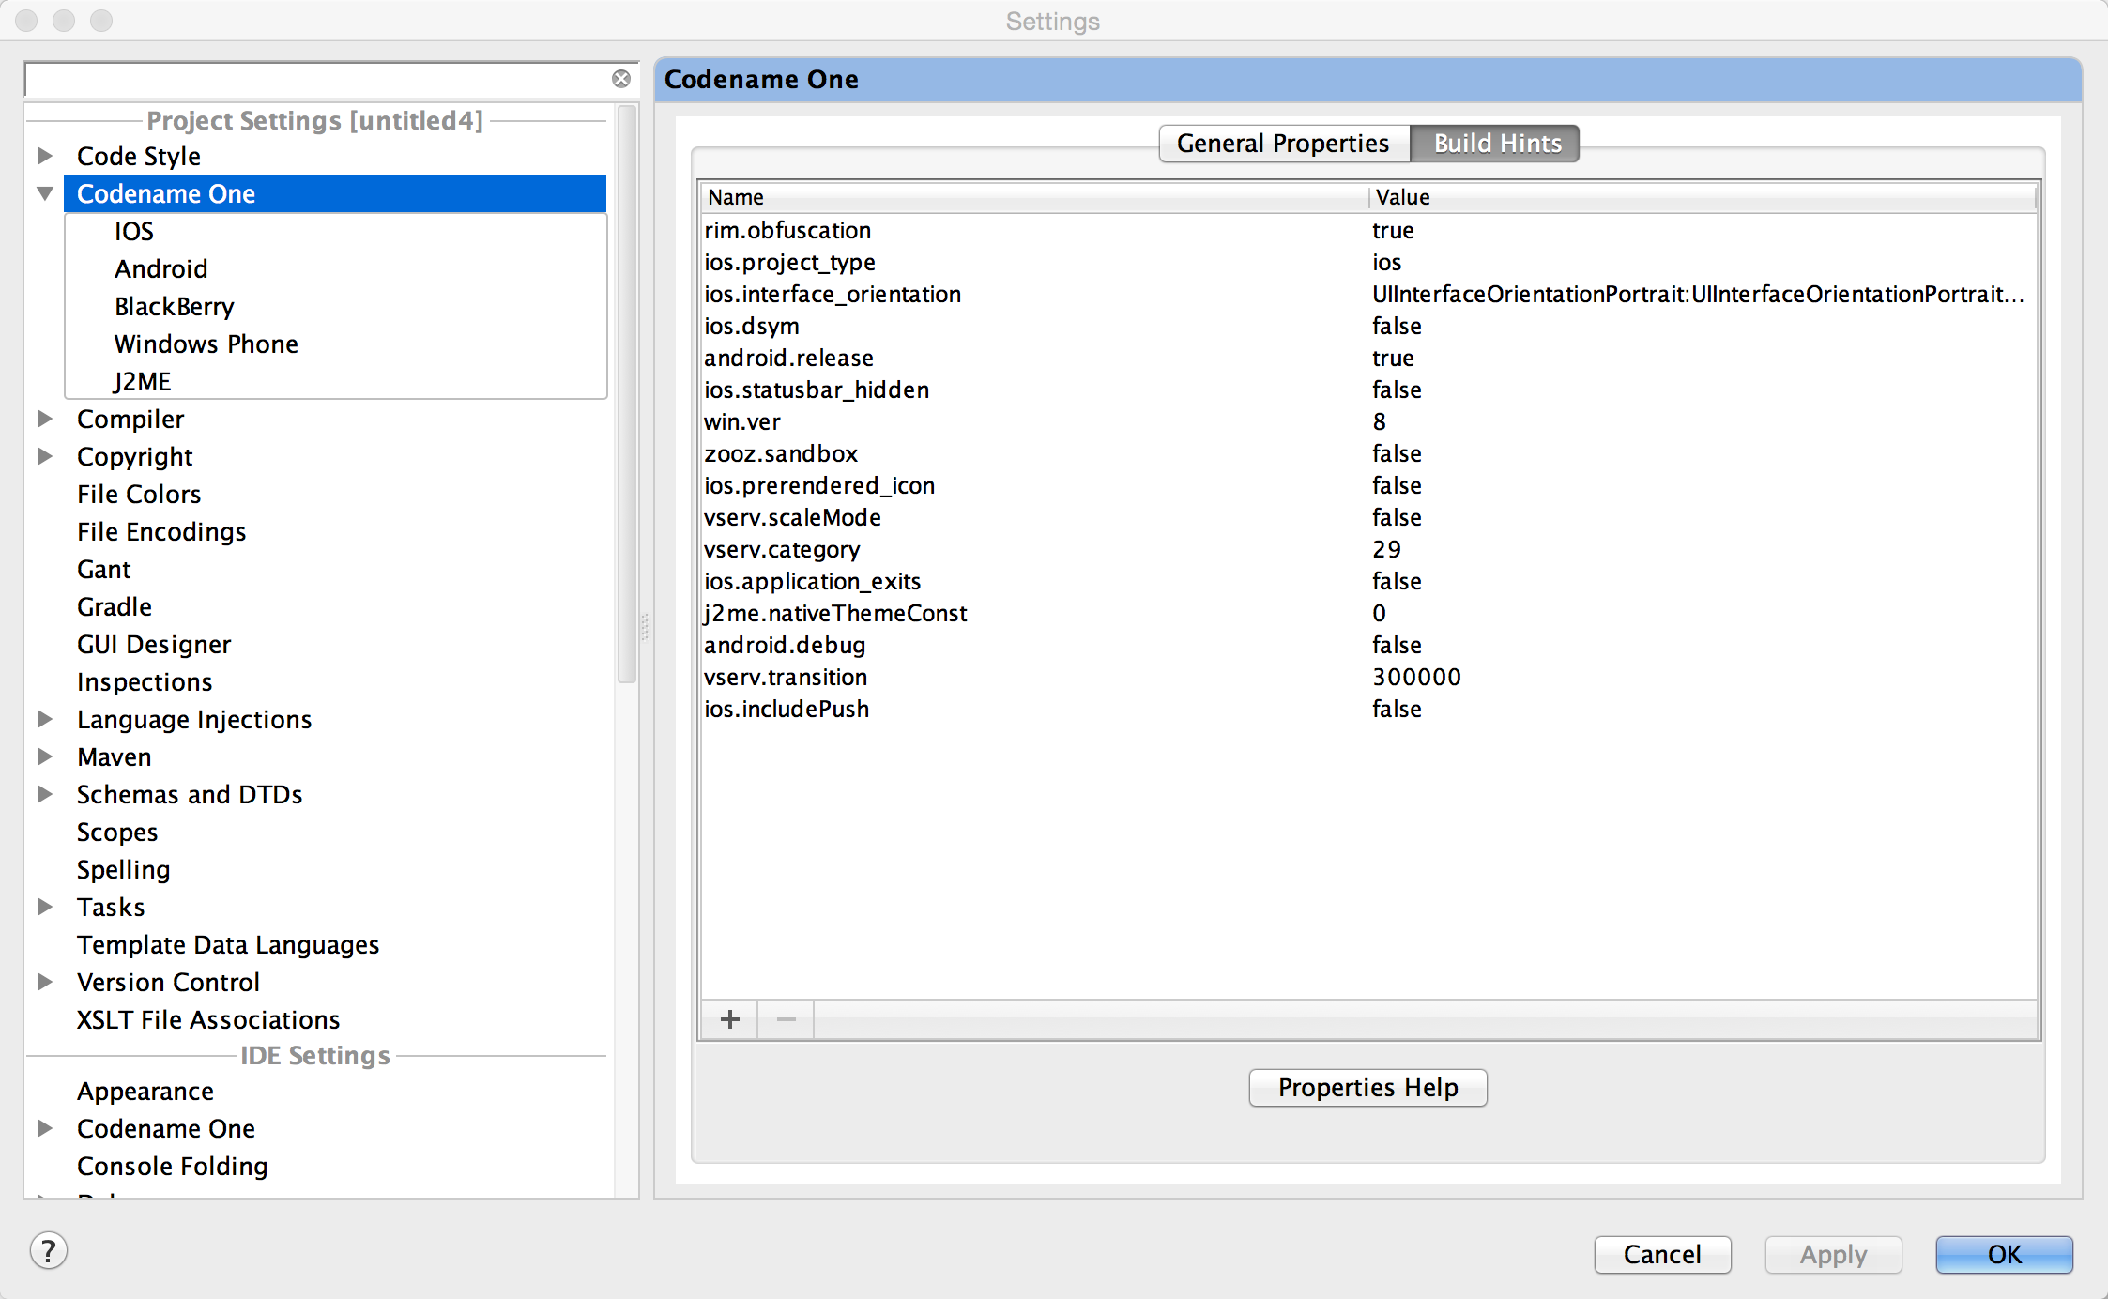The image size is (2108, 1299).
Task: Select Spelling in the settings tree
Action: pos(124,869)
